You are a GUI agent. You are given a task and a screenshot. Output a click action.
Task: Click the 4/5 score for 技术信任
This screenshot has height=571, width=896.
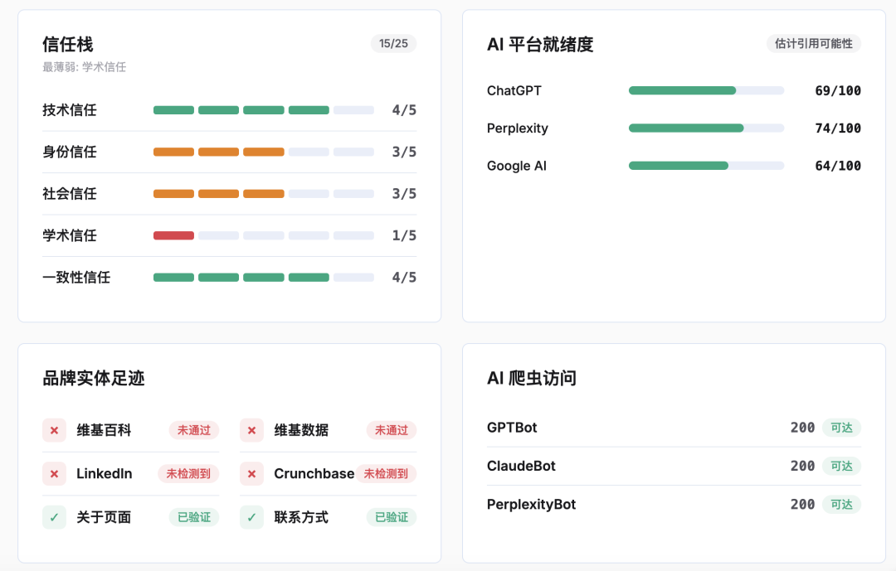[x=404, y=110]
